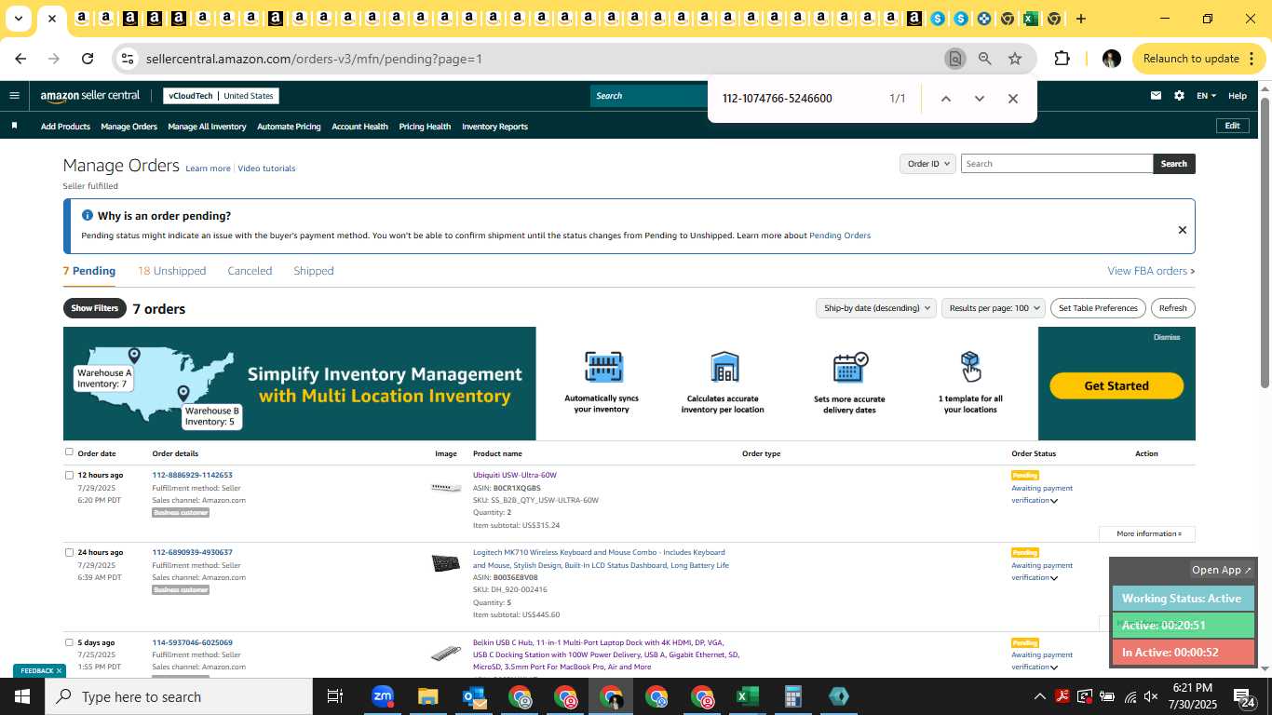This screenshot has width=1272, height=715.
Task: Switch to the Canceled tab
Action: coord(250,271)
